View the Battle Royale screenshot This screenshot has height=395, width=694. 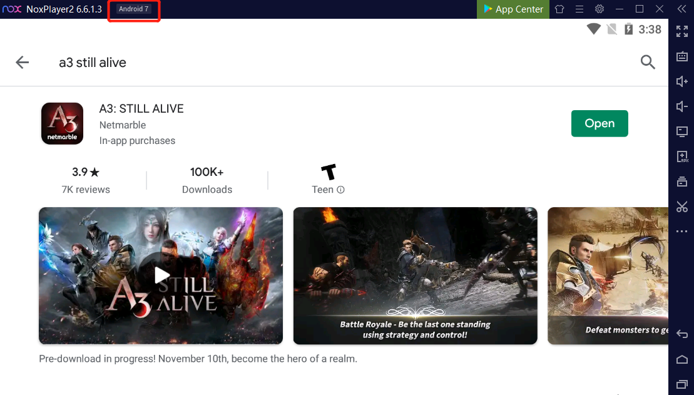pos(415,275)
